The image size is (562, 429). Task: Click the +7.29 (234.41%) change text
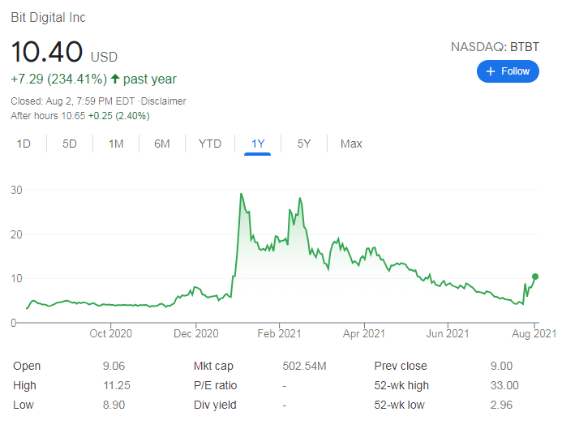(x=58, y=79)
